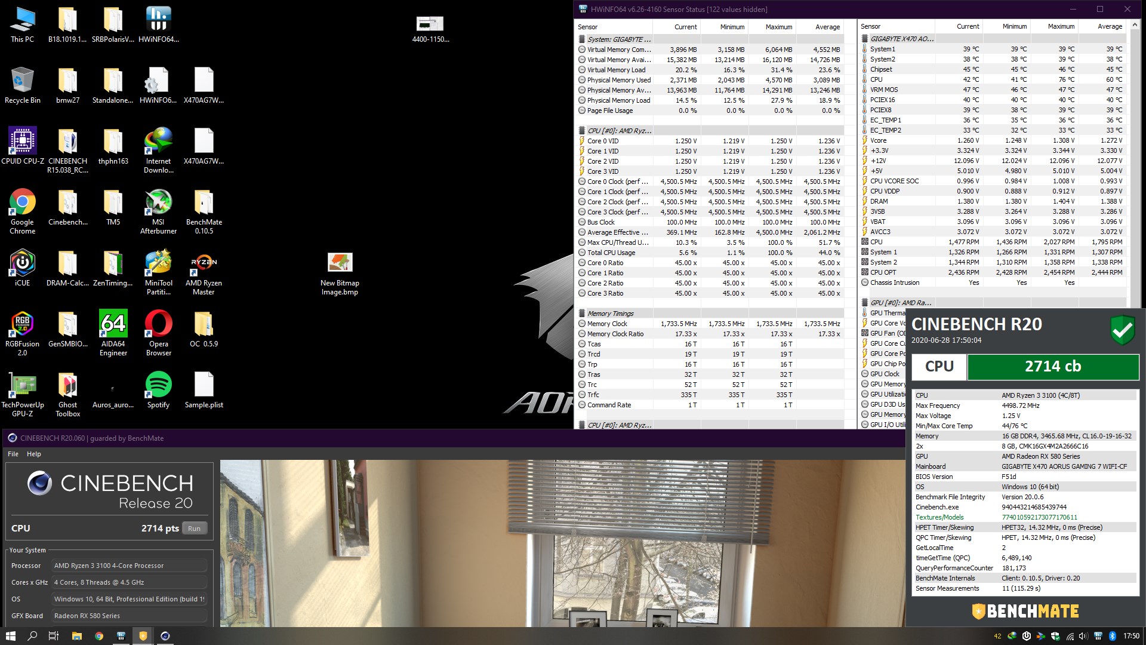This screenshot has height=645, width=1146.
Task: Open iCUE desktop shortcut
Action: click(x=22, y=269)
